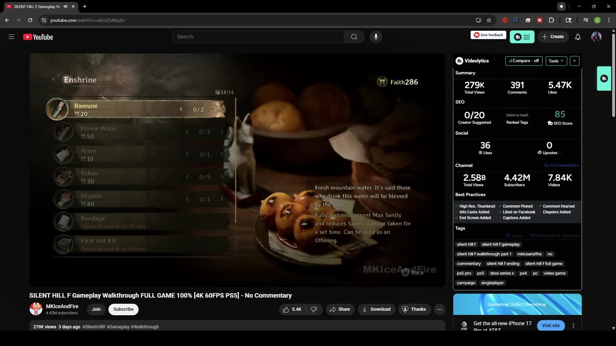The image size is (616, 346).
Task: Click copy tags link
Action: click(x=513, y=235)
